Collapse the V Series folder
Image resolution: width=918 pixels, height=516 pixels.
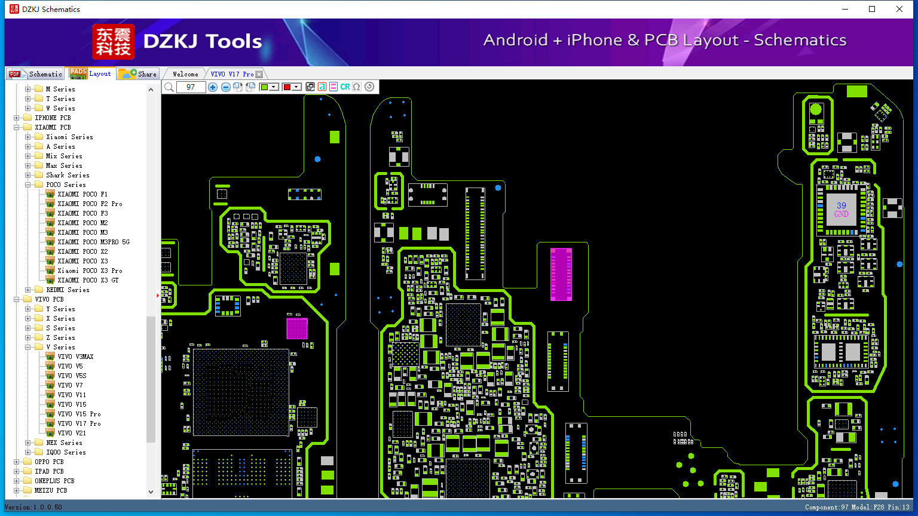point(27,347)
